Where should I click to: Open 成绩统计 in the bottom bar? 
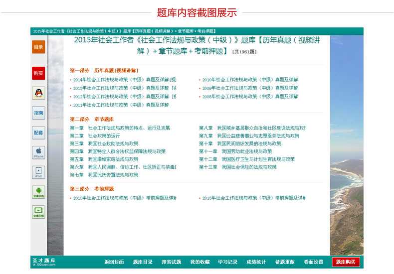click(256, 262)
